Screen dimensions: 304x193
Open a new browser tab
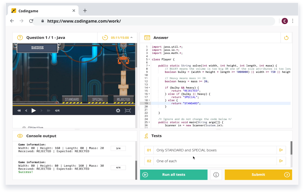click(85, 11)
